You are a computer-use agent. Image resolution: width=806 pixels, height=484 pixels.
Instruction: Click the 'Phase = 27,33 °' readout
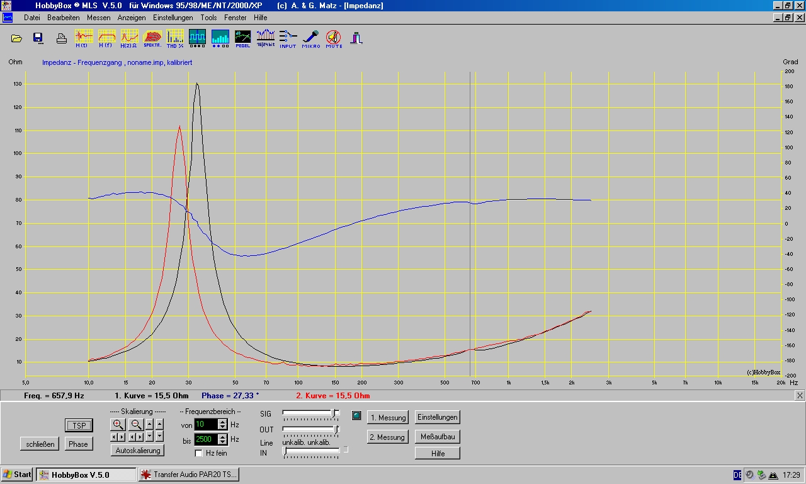tap(230, 396)
